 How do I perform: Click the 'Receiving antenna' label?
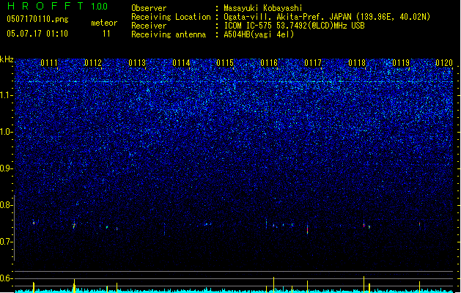point(169,34)
